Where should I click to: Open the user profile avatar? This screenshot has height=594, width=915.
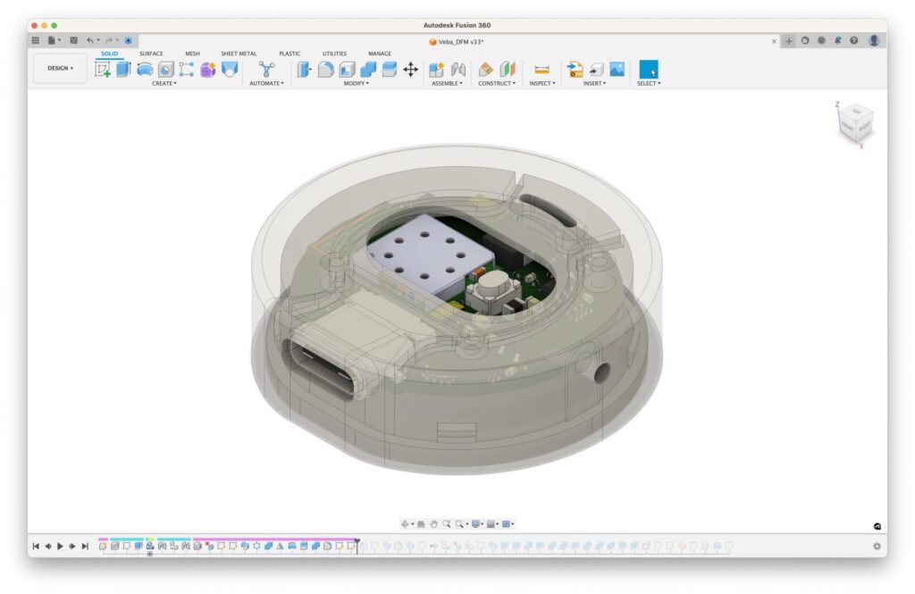(x=874, y=40)
